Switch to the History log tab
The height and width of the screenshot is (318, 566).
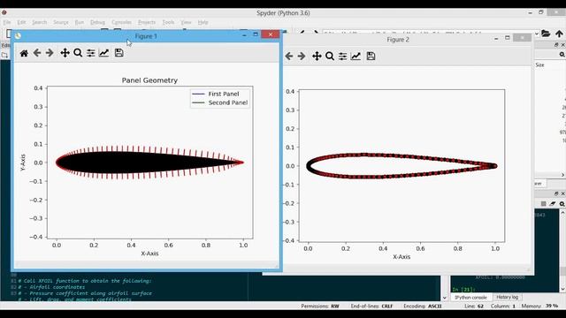tap(507, 297)
